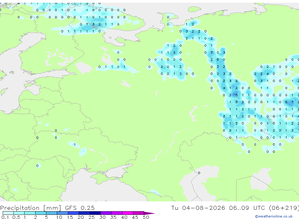Click the 'Precipitation [mm]' title text
Viewport: 299px width, 219px height.
point(30,208)
